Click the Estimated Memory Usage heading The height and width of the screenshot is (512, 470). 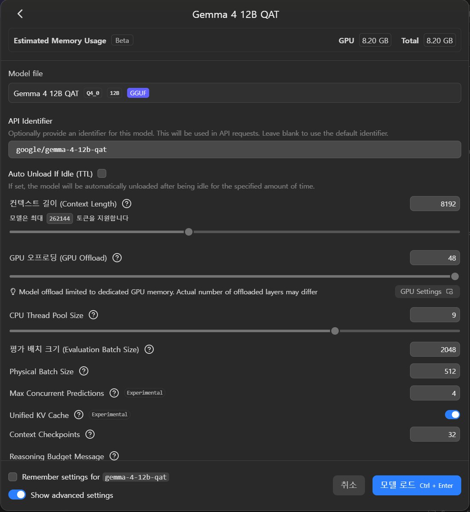[60, 41]
